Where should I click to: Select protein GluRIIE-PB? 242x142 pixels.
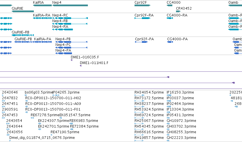click(x=24, y=42)
